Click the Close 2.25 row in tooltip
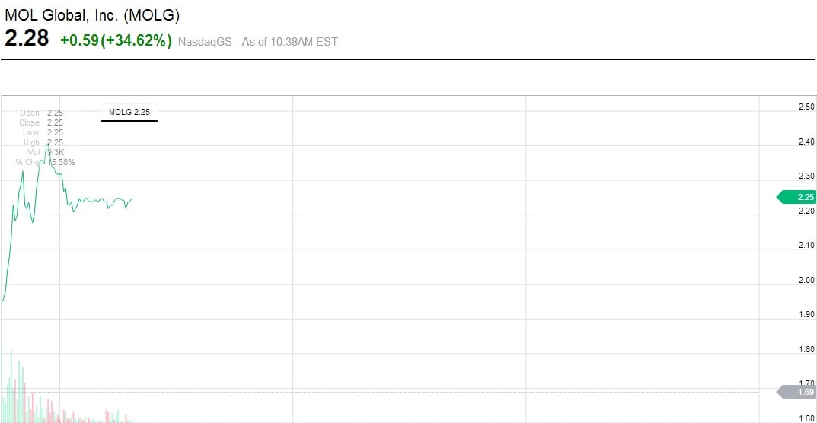Screen dimensions: 817x423 coord(41,122)
